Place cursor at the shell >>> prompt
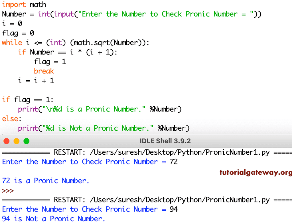 pyautogui.click(x=8, y=191)
